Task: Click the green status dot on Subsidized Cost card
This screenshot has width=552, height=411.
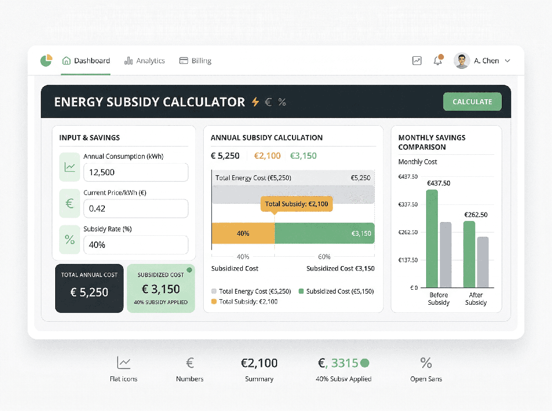Action: point(189,270)
